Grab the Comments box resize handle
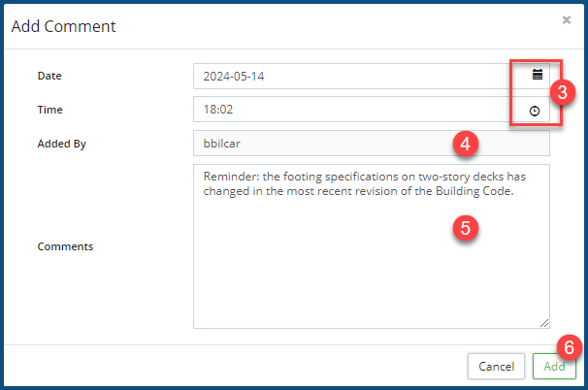 click(x=544, y=323)
